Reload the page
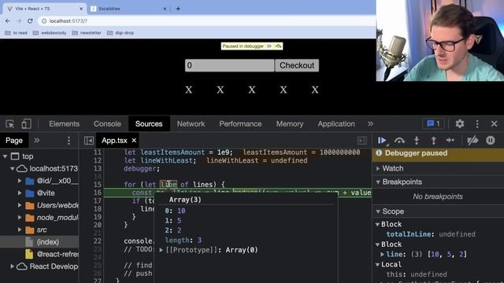504x283 pixels. click(x=30, y=21)
